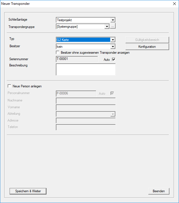Click the Konfiguration button
The width and height of the screenshot is (179, 203).
point(147,47)
